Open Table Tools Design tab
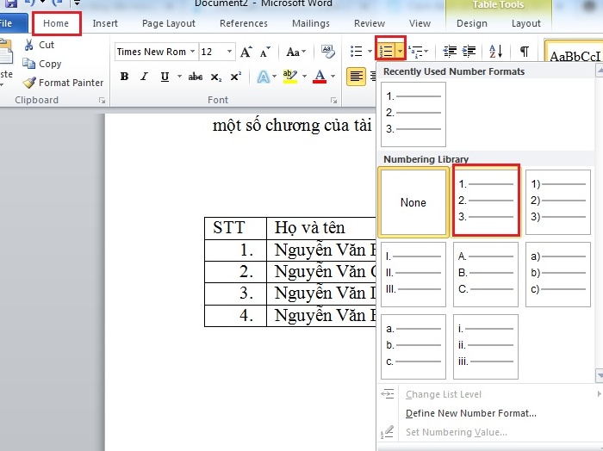Image resolution: width=603 pixels, height=451 pixels. click(x=472, y=23)
